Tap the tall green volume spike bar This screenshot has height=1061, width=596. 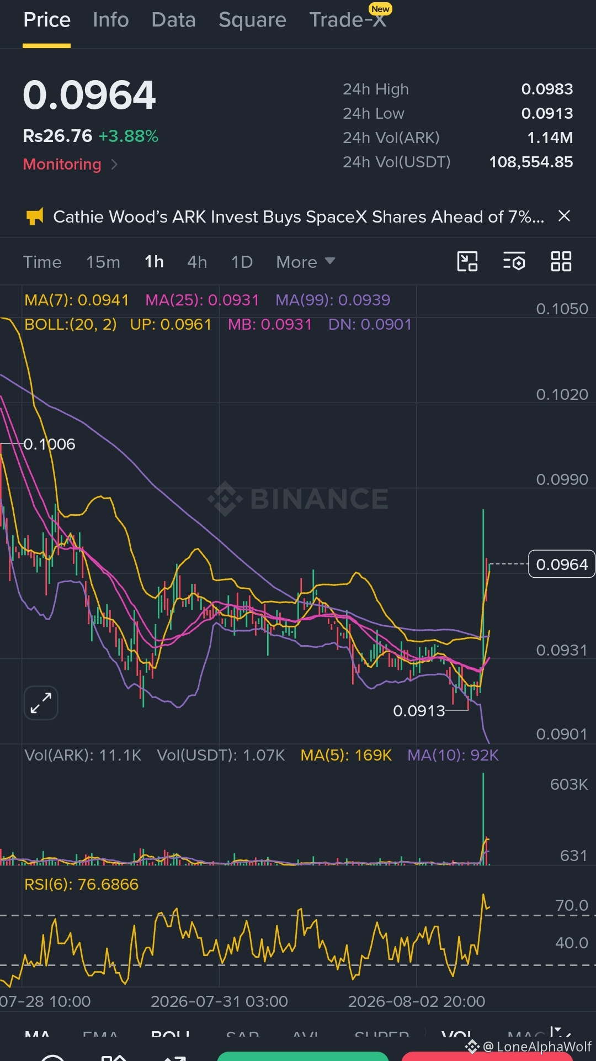click(x=483, y=819)
